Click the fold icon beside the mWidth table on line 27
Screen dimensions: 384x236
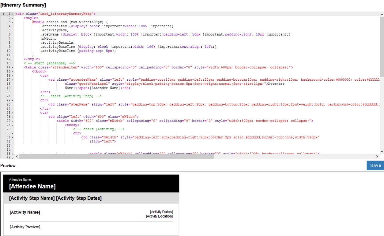click(12, 121)
